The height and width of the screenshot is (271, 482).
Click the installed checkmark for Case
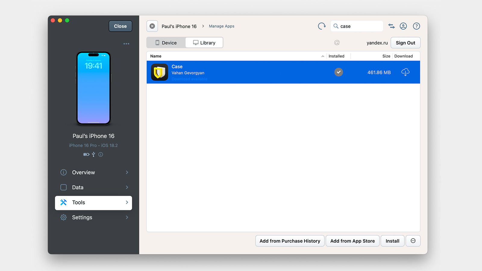339,72
